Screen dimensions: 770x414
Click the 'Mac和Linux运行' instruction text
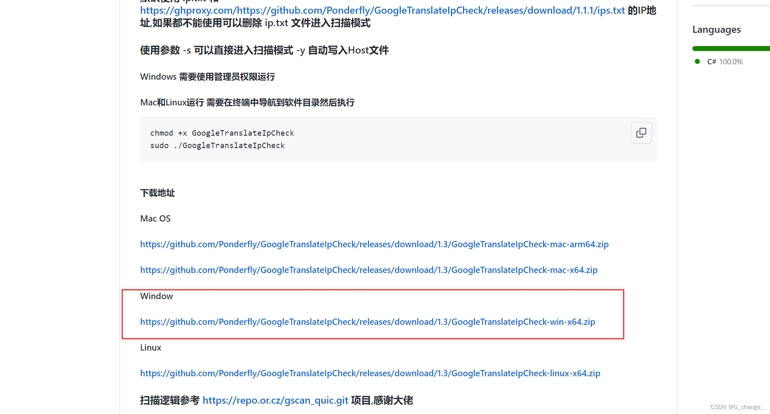(247, 102)
